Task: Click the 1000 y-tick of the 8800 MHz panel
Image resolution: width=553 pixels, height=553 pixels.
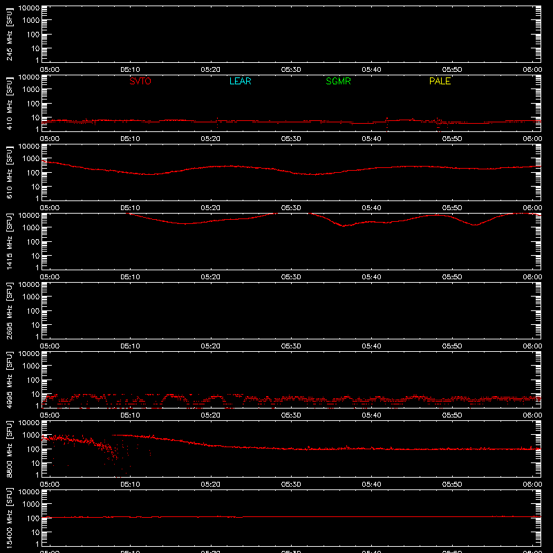Action: click(31, 435)
